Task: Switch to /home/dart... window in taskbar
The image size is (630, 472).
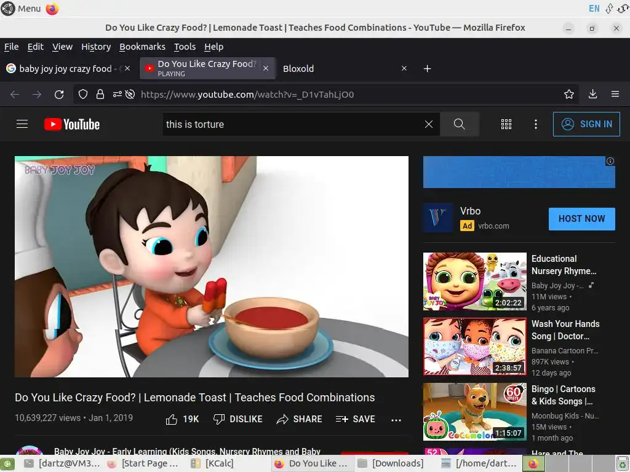Action: click(479, 463)
